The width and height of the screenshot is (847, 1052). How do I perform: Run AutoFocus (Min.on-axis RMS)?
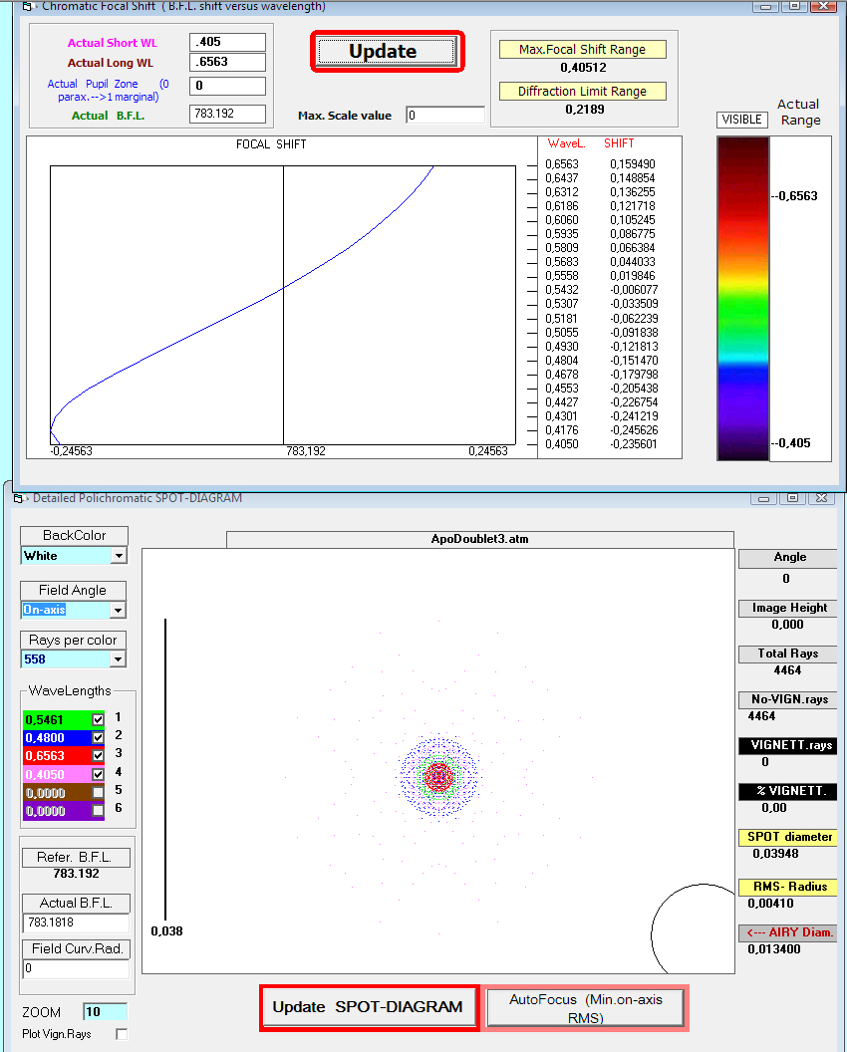[585, 1008]
